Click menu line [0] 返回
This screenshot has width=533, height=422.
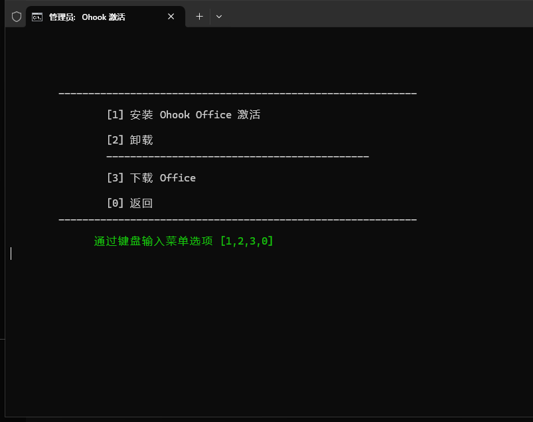(130, 203)
